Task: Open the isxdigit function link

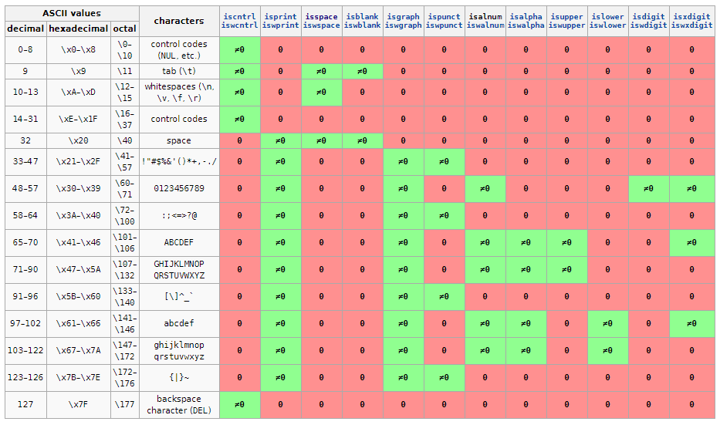Action: pyautogui.click(x=692, y=16)
